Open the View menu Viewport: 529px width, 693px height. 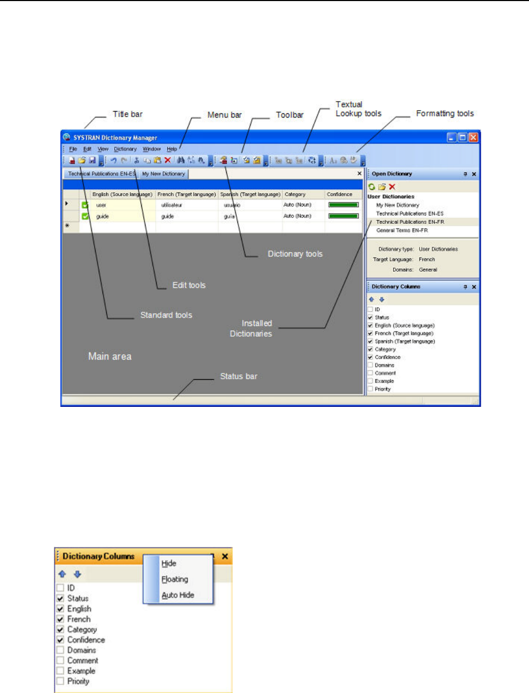pyautogui.click(x=103, y=149)
